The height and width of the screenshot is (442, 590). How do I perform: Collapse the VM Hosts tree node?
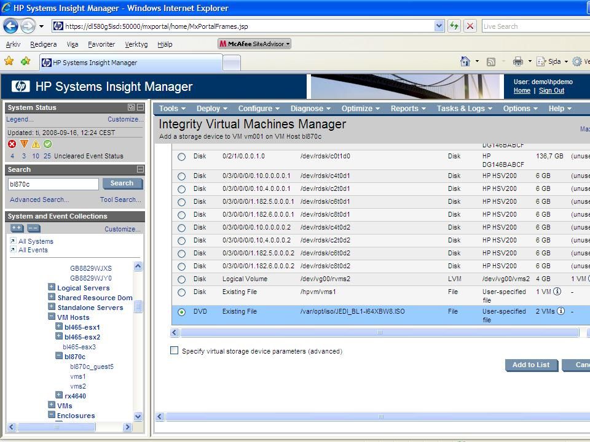52,317
